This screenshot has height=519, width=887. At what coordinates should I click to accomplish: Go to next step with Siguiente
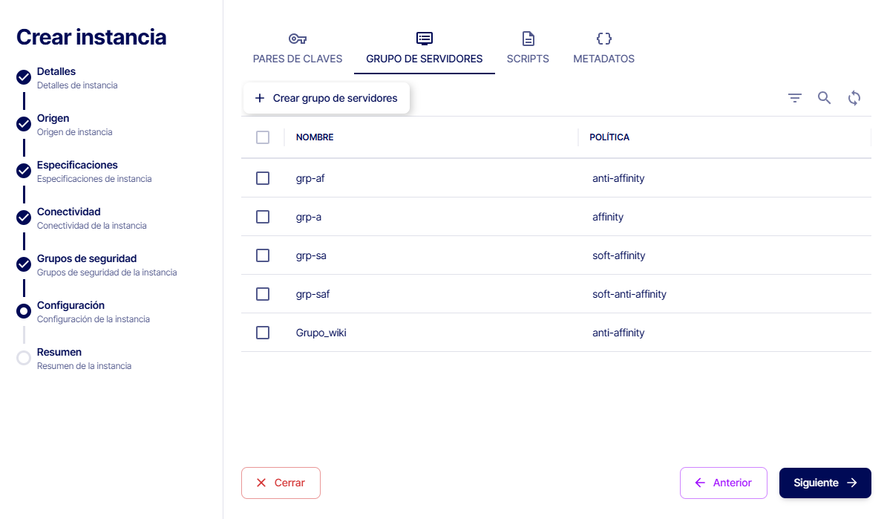tap(825, 483)
